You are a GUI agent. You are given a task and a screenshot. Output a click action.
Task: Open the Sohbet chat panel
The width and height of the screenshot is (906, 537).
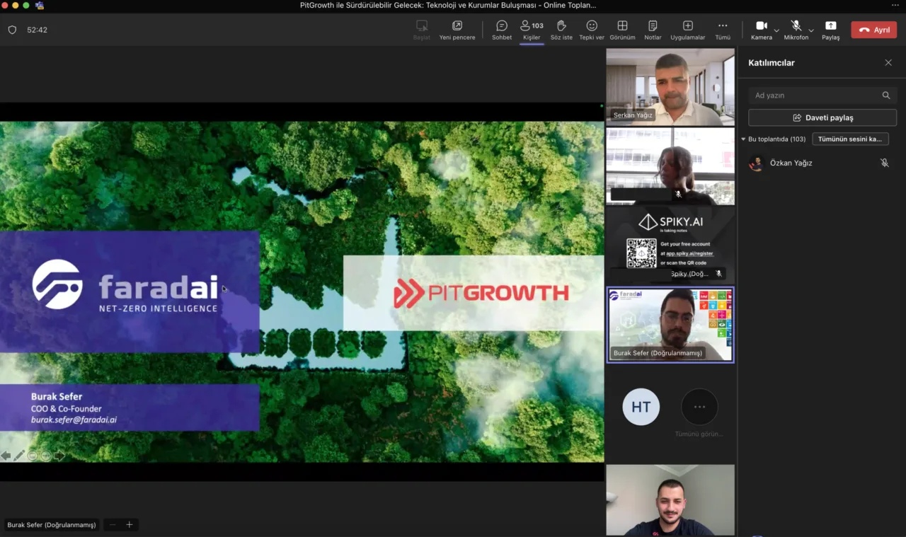[502, 30]
